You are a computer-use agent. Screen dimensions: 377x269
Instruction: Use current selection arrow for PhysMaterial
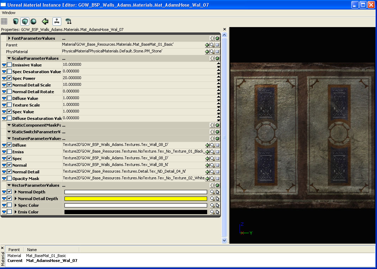click(207, 52)
